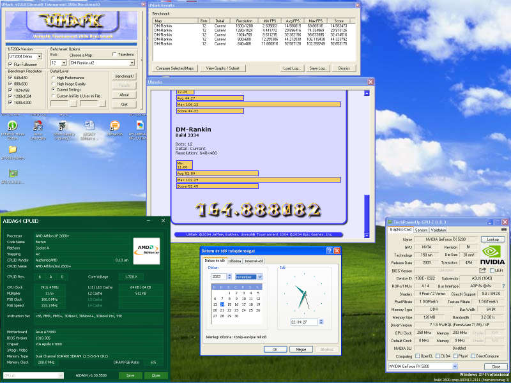
Task: Click the GPU-Z title bar app icon
Action: [390, 222]
